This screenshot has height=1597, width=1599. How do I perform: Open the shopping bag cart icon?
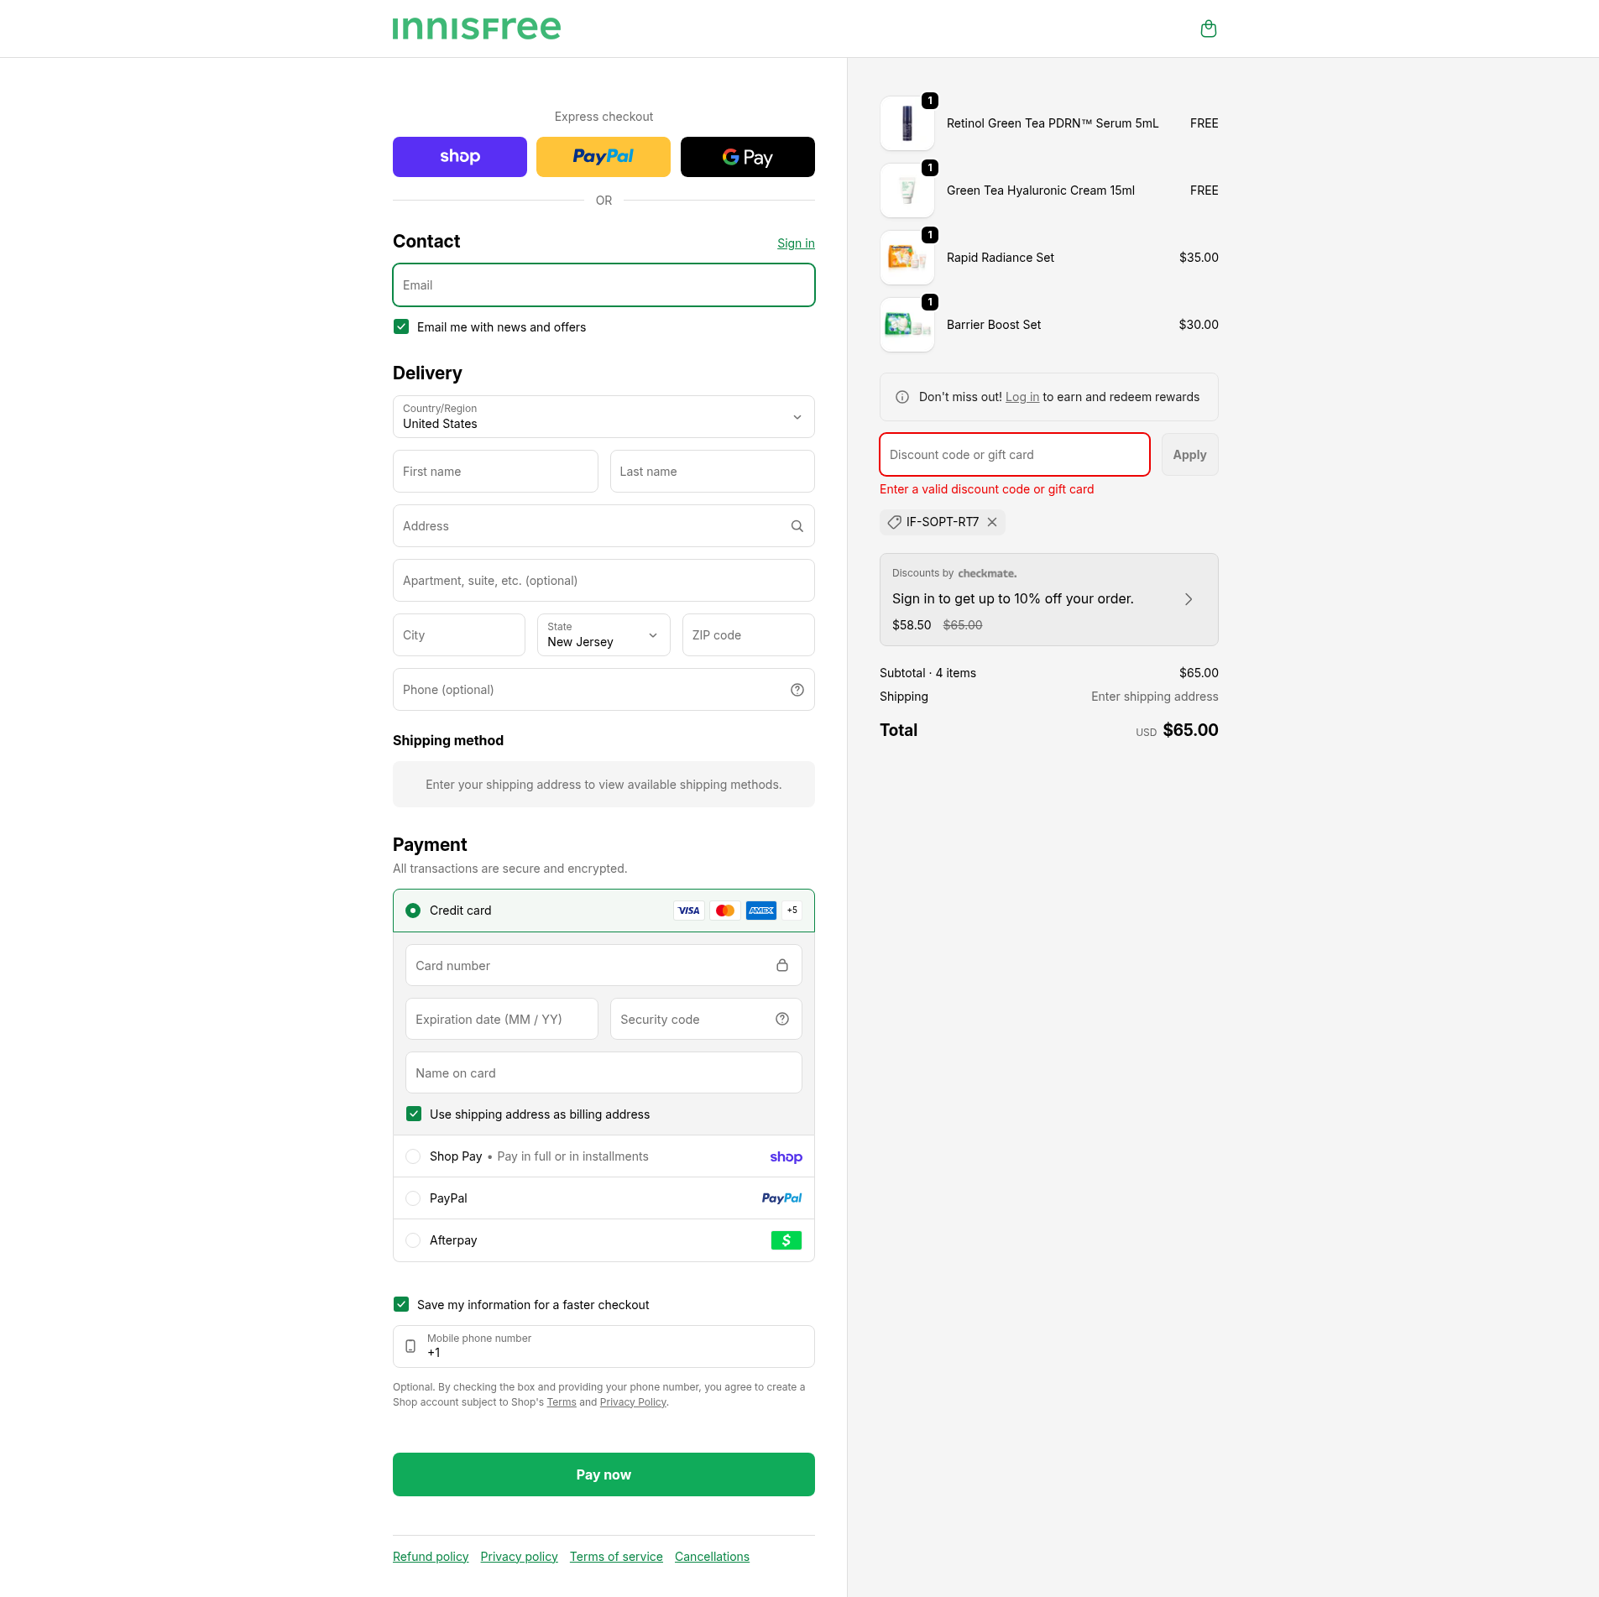pos(1208,29)
